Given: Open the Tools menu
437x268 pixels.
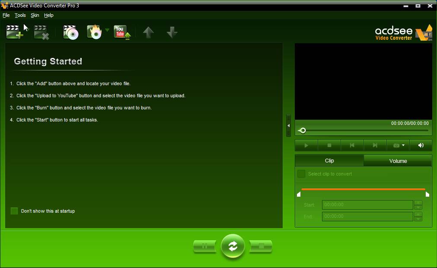Looking at the screenshot, I should tap(20, 15).
